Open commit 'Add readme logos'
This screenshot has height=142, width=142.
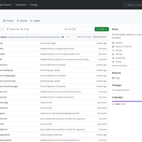(48, 43)
